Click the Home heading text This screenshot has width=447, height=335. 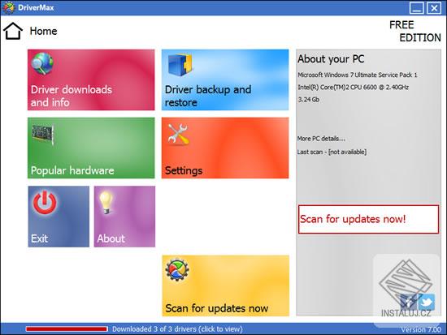click(43, 31)
